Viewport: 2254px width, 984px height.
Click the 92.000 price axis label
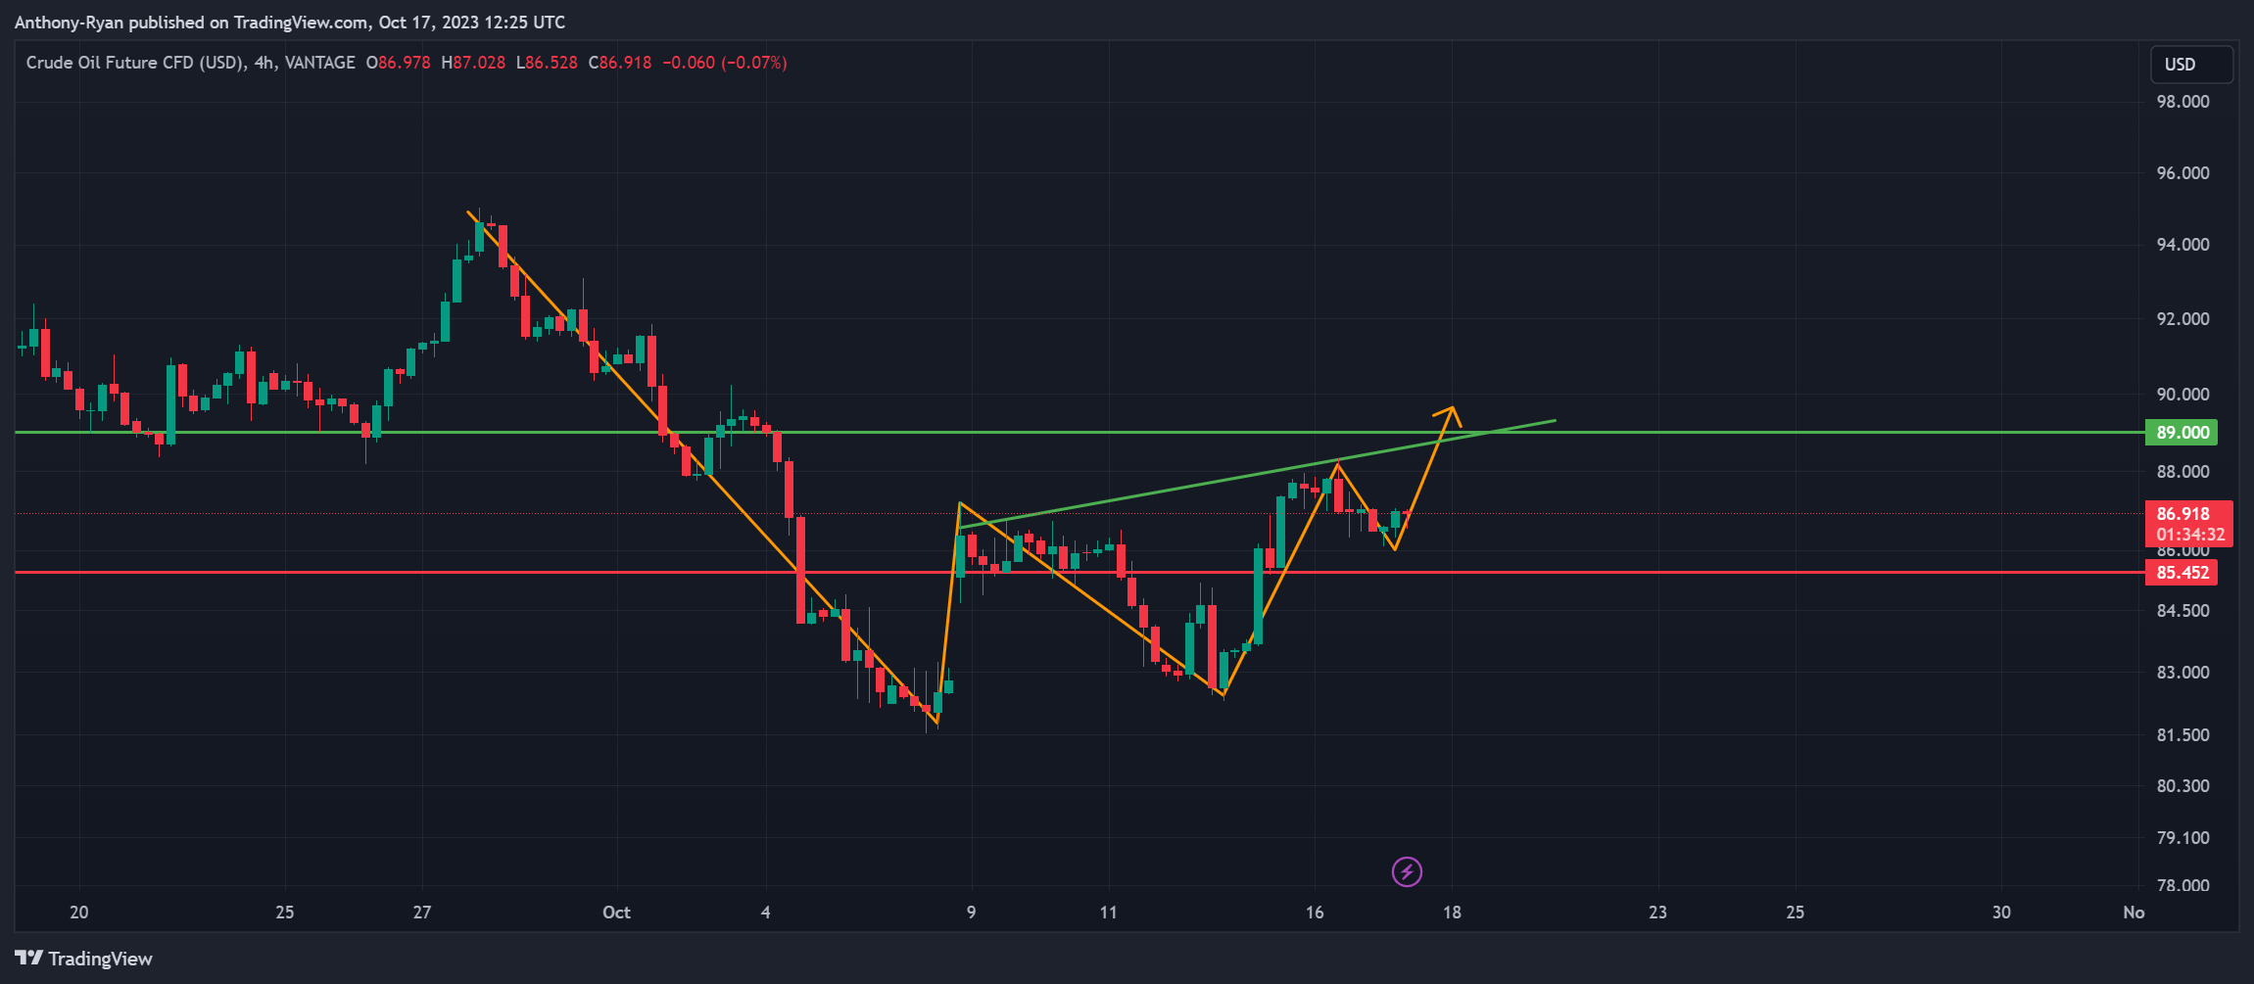[2182, 319]
